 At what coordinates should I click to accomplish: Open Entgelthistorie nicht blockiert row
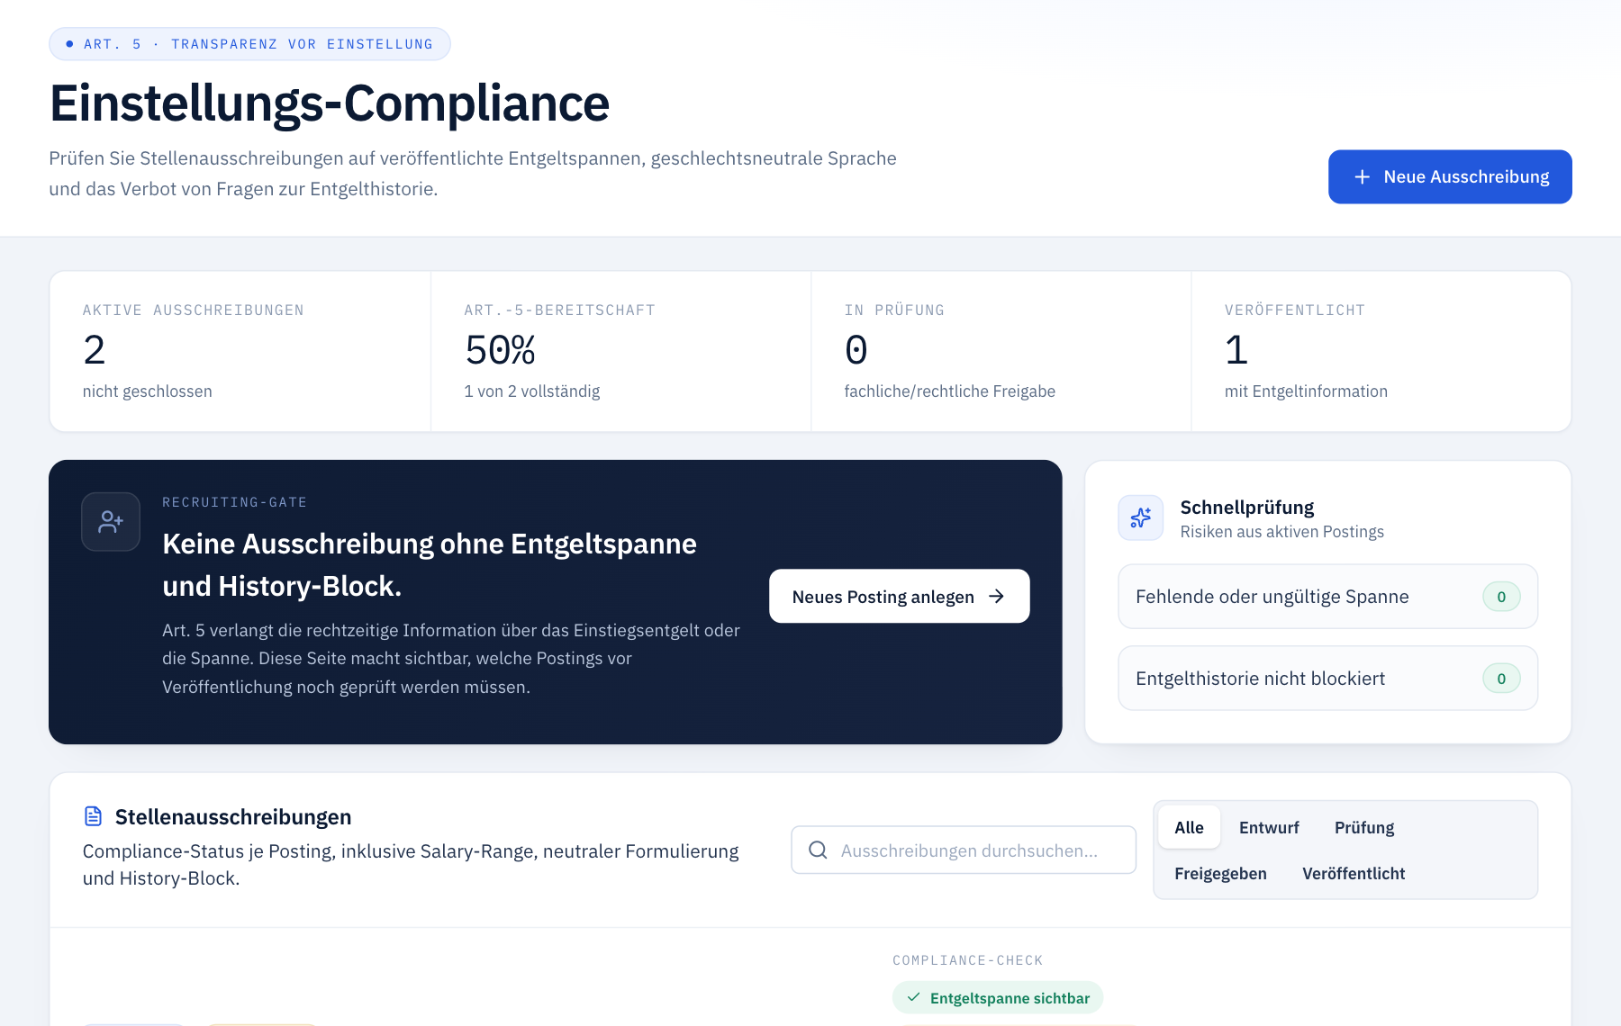[x=1327, y=678]
